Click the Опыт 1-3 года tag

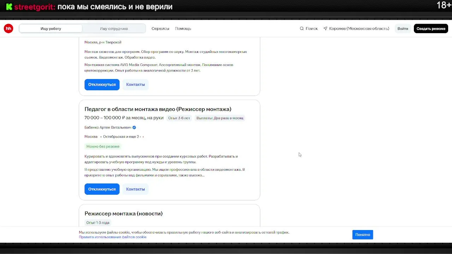tap(98, 223)
